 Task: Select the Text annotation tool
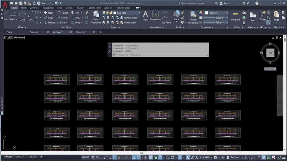(x=145, y=16)
